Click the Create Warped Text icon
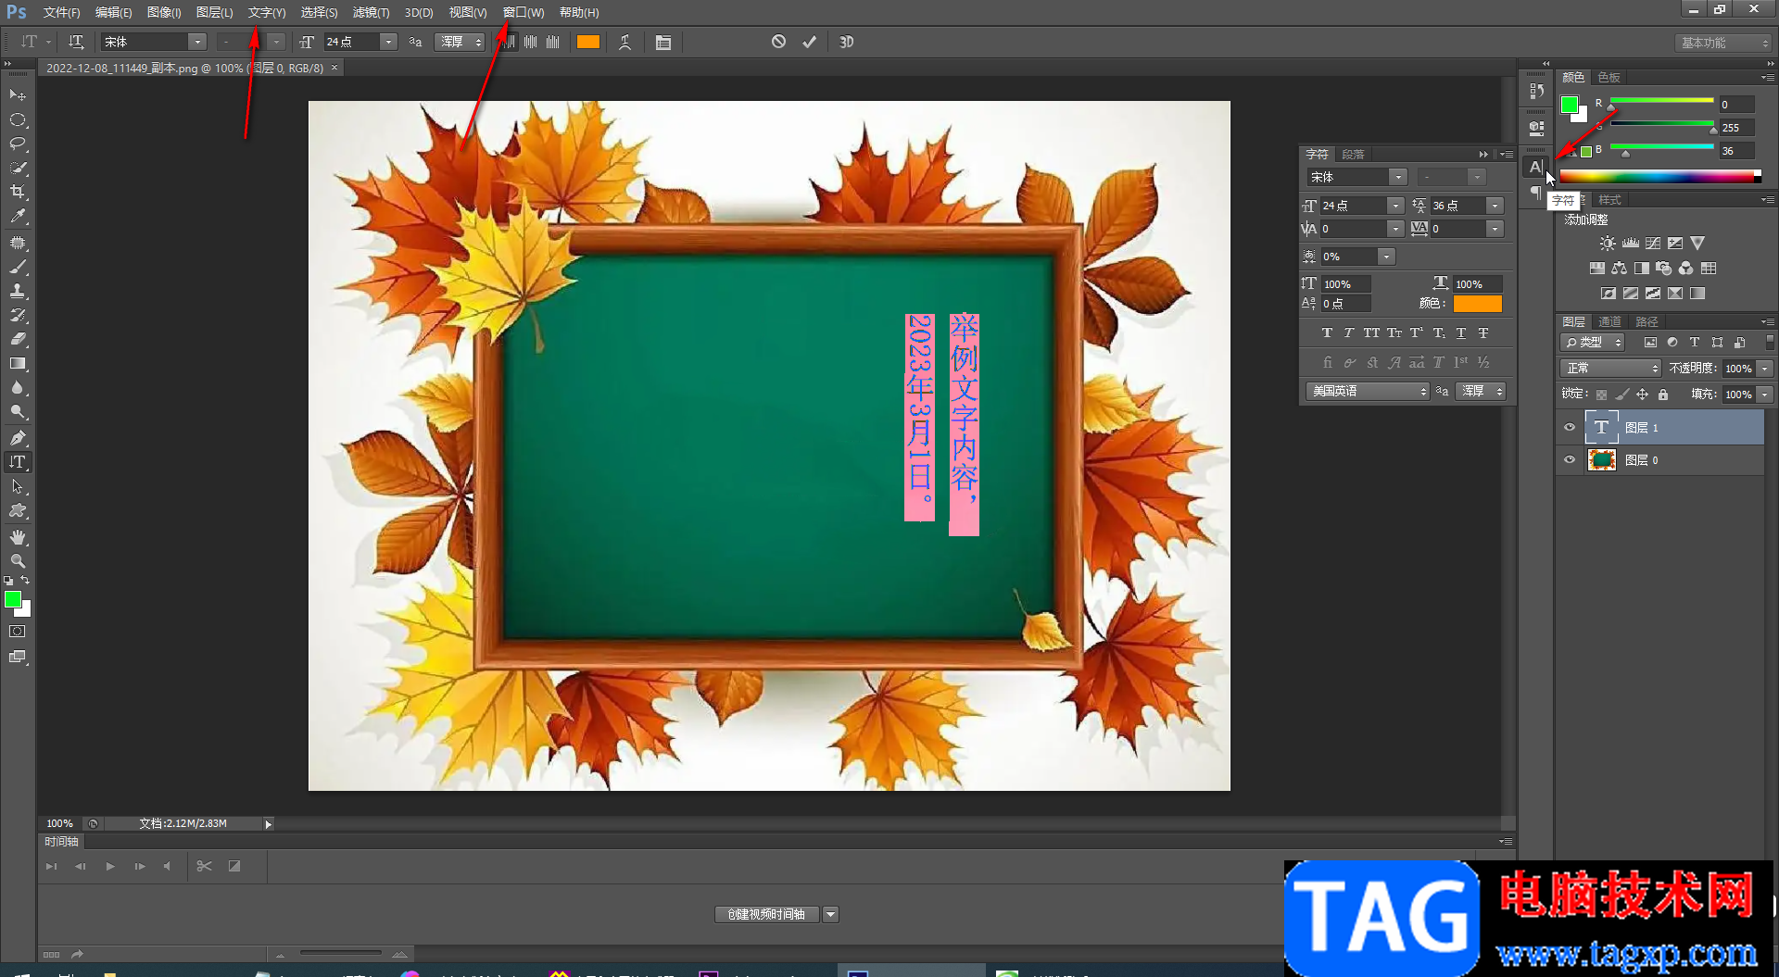 pyautogui.click(x=625, y=42)
